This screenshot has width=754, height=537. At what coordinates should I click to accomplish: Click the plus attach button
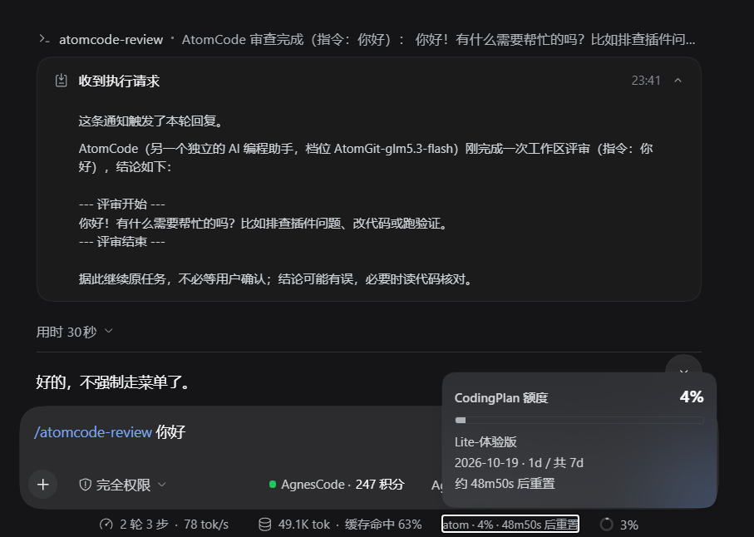point(42,484)
